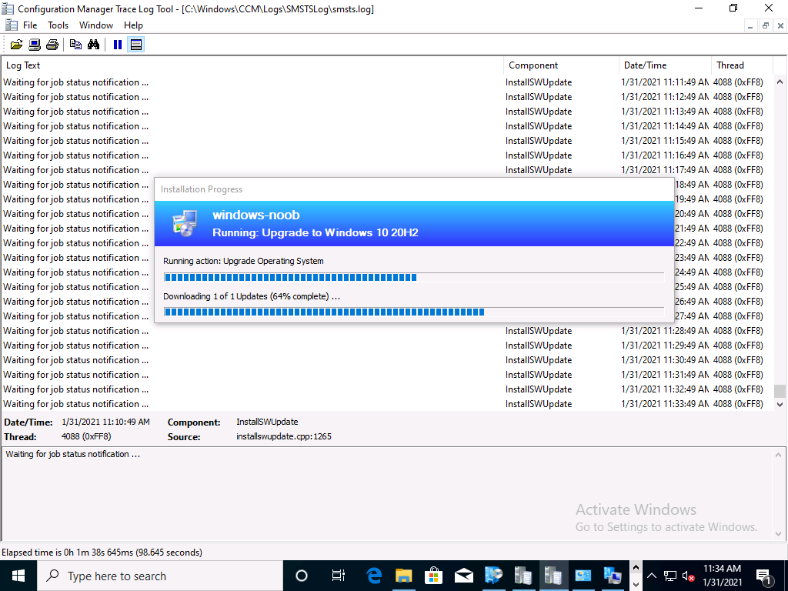Click the log list scrollbar up arrow

780,82
